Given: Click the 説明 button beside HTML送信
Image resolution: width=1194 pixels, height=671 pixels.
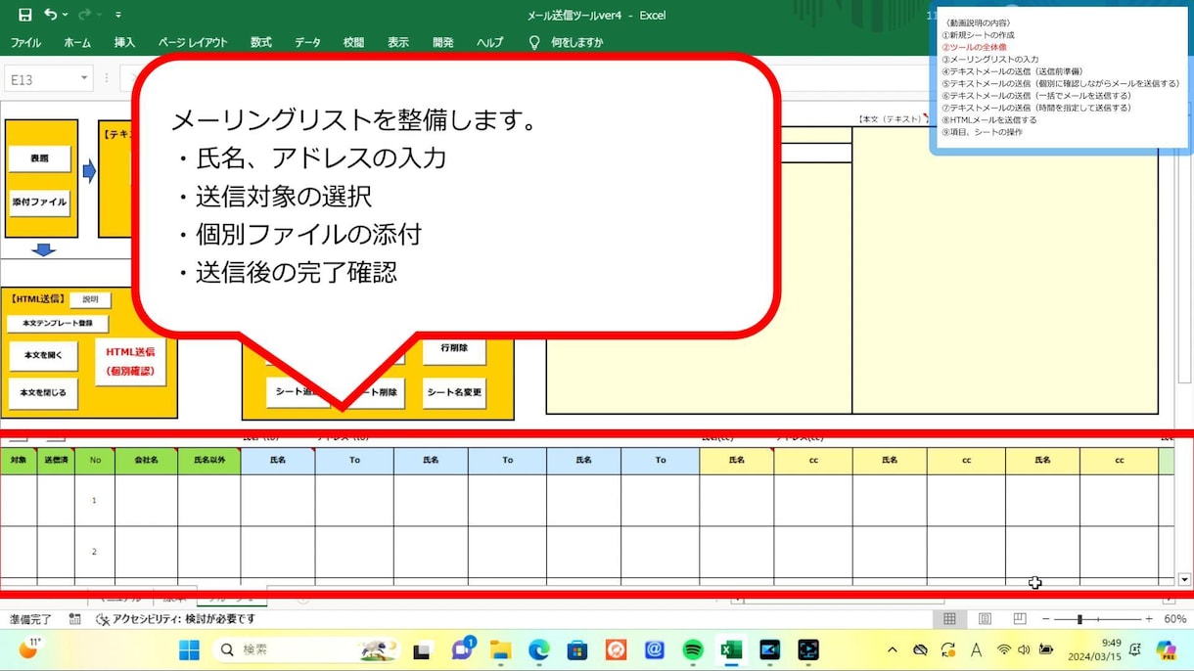Looking at the screenshot, I should pyautogui.click(x=90, y=299).
